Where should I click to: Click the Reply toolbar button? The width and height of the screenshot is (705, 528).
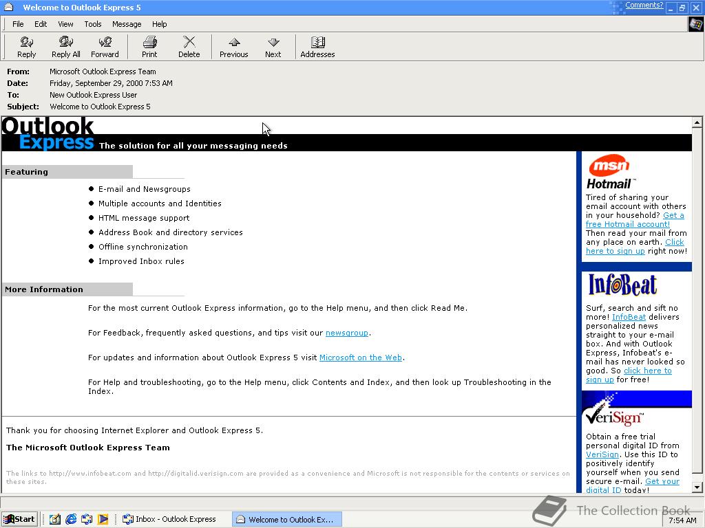point(27,47)
